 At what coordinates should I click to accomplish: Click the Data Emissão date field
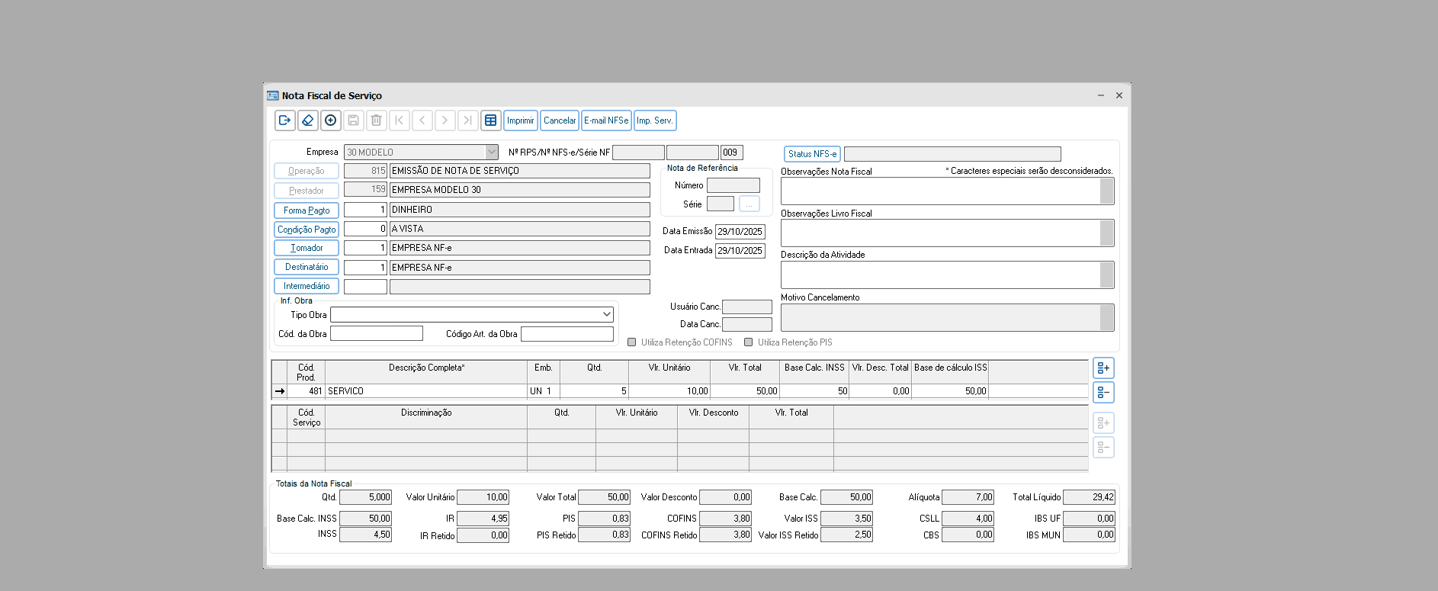(740, 232)
